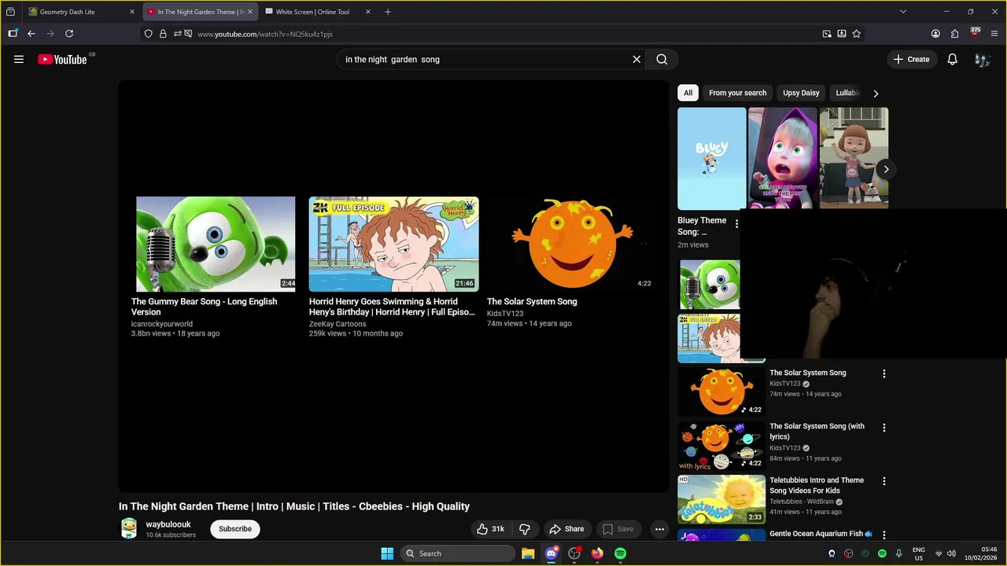Click the address bar URL

coord(265,34)
